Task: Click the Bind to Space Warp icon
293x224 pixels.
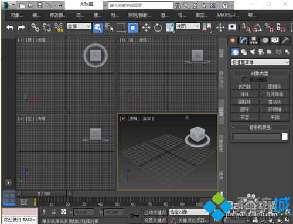Action: point(59,28)
